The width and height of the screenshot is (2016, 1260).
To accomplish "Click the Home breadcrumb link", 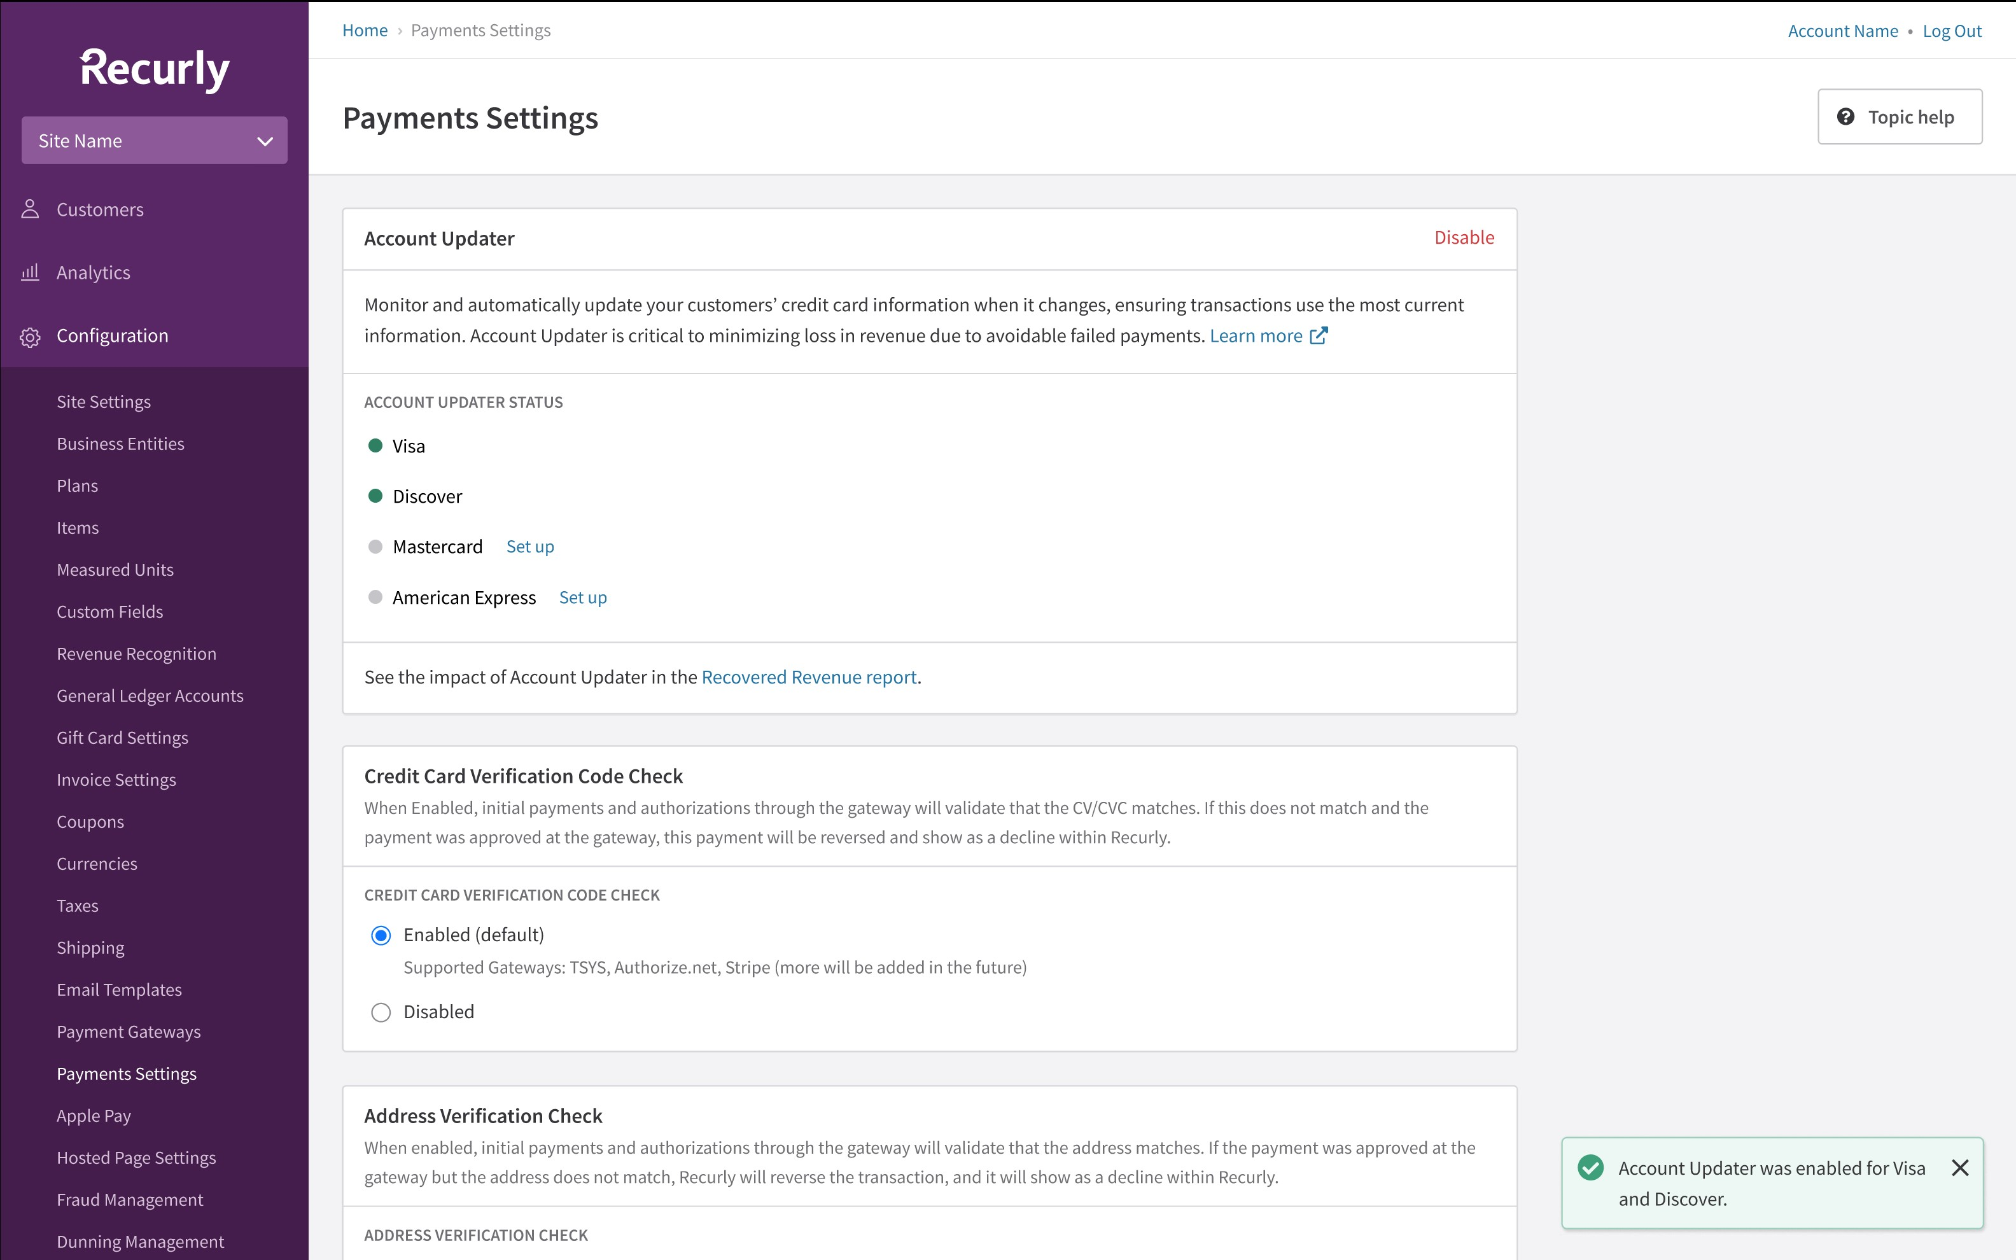I will (x=365, y=31).
